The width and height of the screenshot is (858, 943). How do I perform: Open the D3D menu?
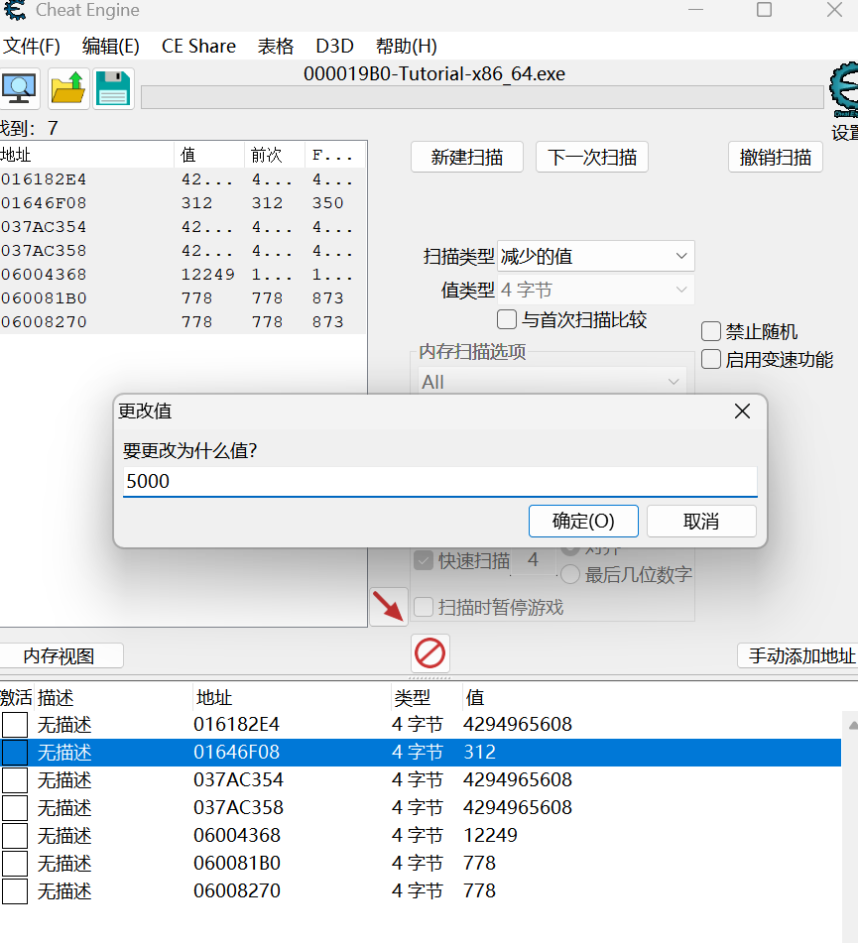click(x=334, y=46)
